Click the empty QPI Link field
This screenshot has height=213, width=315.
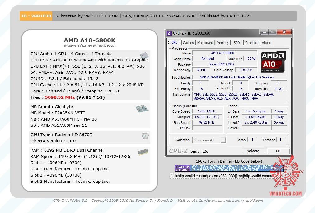[207, 128]
